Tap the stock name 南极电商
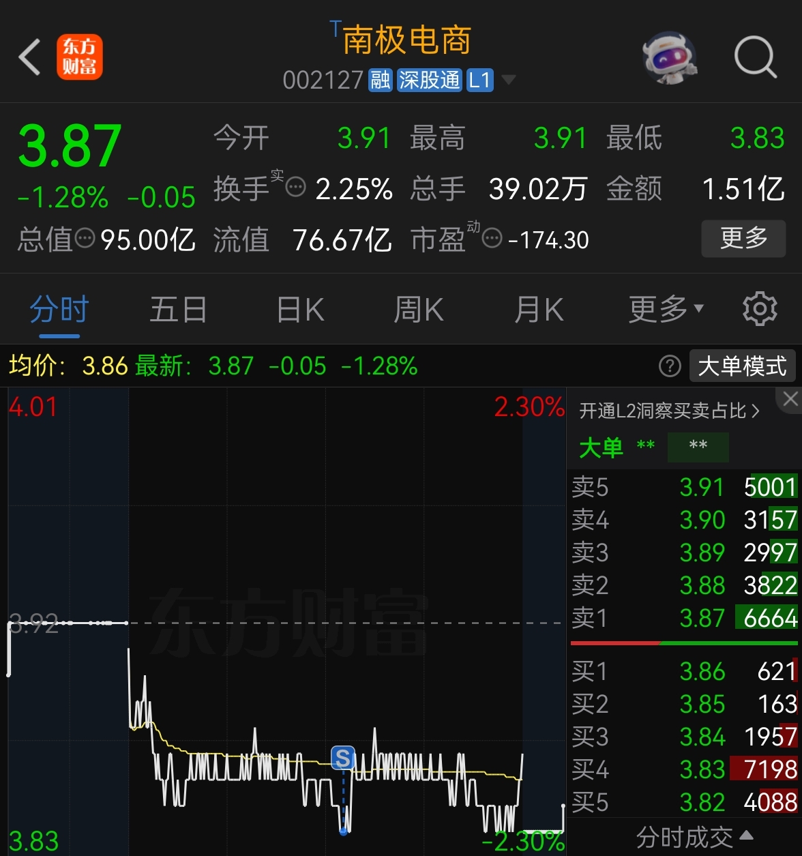 coord(406,40)
